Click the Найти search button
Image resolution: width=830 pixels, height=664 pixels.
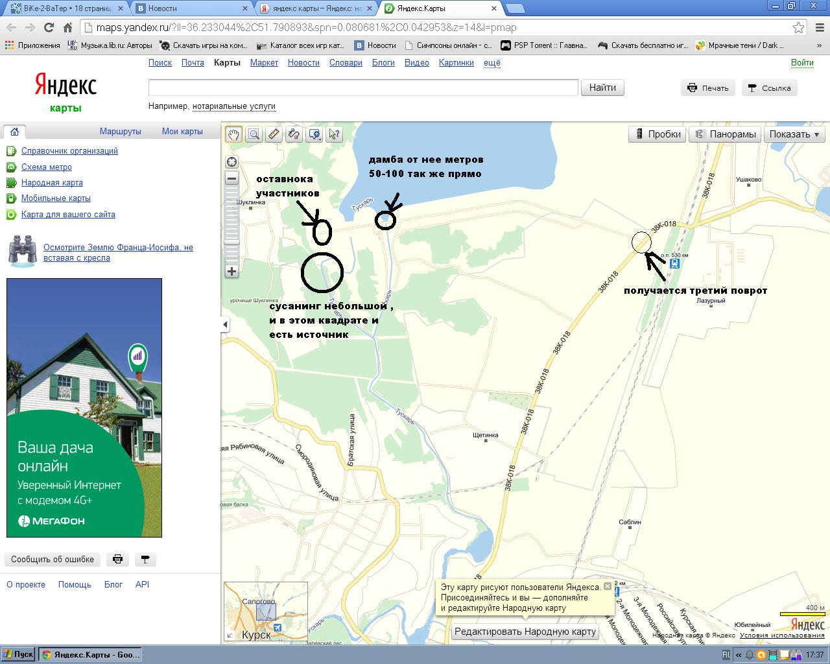(x=602, y=88)
